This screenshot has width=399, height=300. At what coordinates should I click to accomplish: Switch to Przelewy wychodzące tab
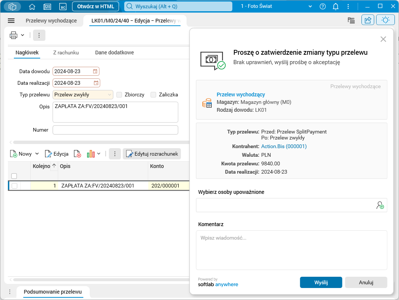51,21
